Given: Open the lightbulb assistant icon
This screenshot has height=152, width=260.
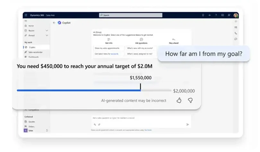Looking at the screenshot, I should click(203, 15).
